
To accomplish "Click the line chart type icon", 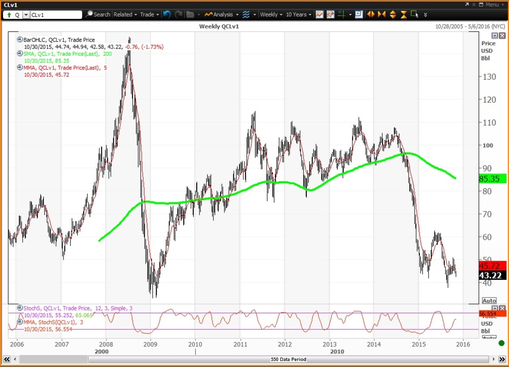I will [x=319, y=14].
